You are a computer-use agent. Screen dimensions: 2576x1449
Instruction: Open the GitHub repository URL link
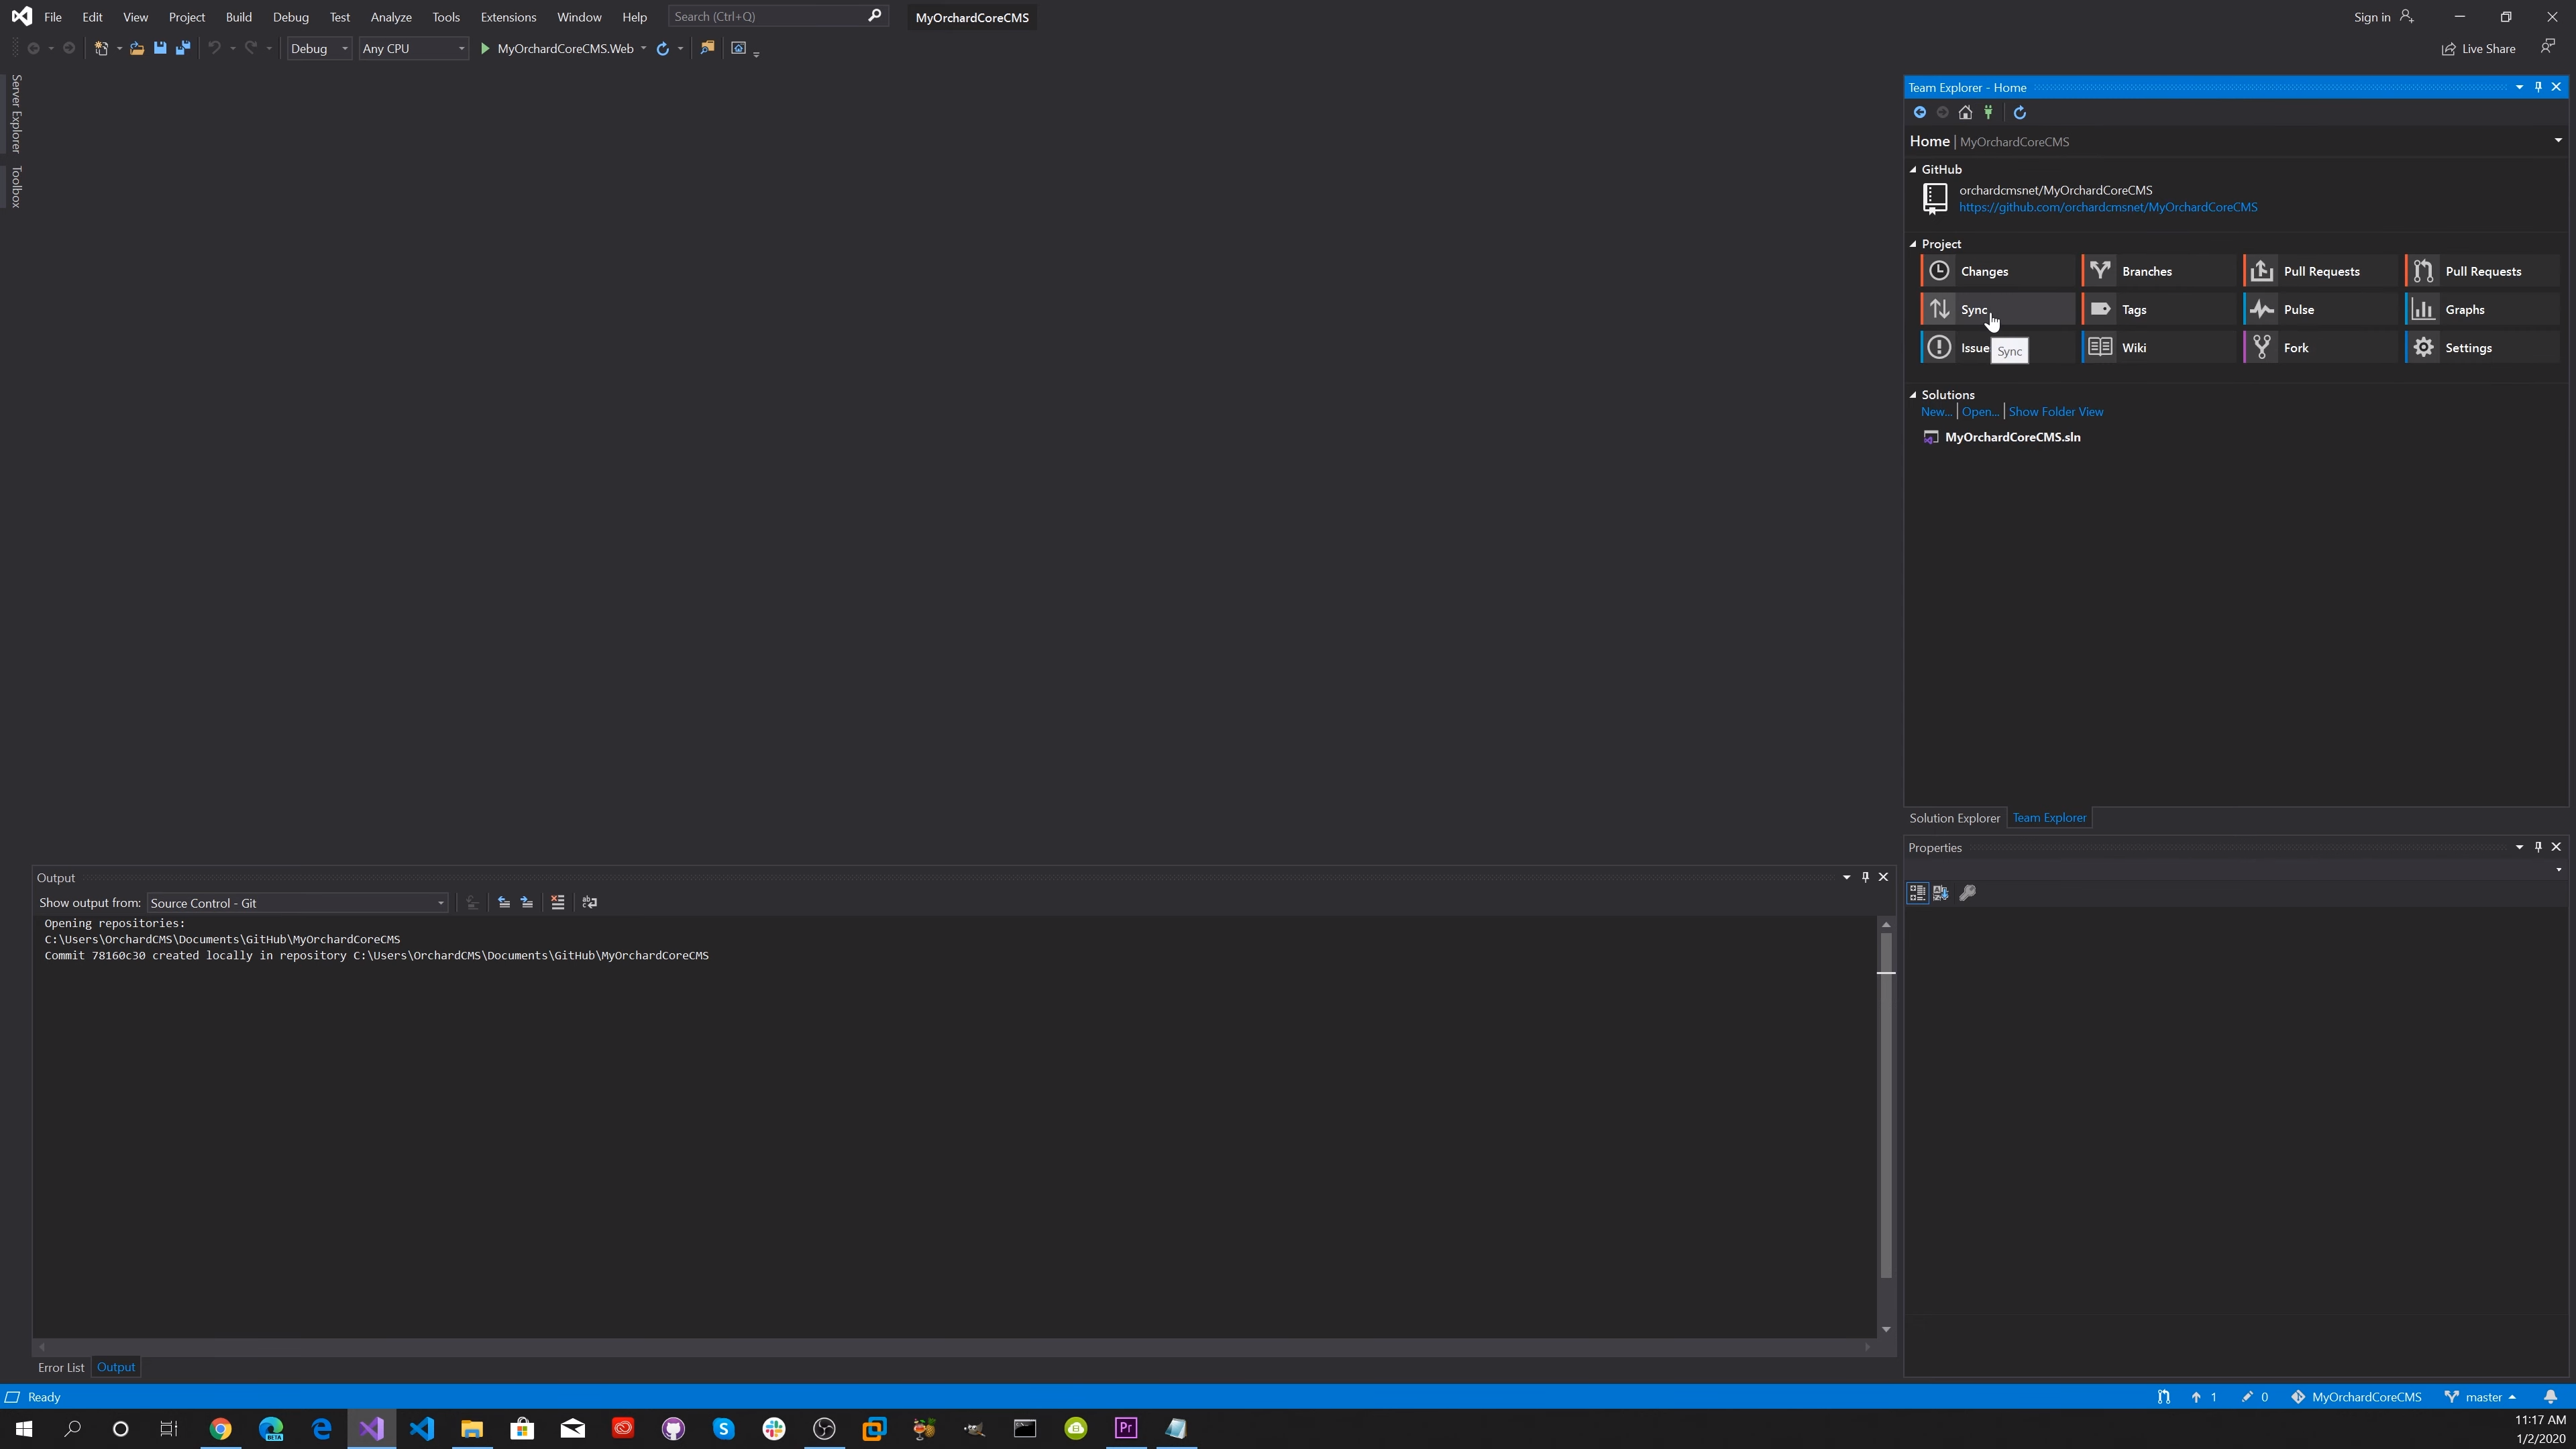2108,207
